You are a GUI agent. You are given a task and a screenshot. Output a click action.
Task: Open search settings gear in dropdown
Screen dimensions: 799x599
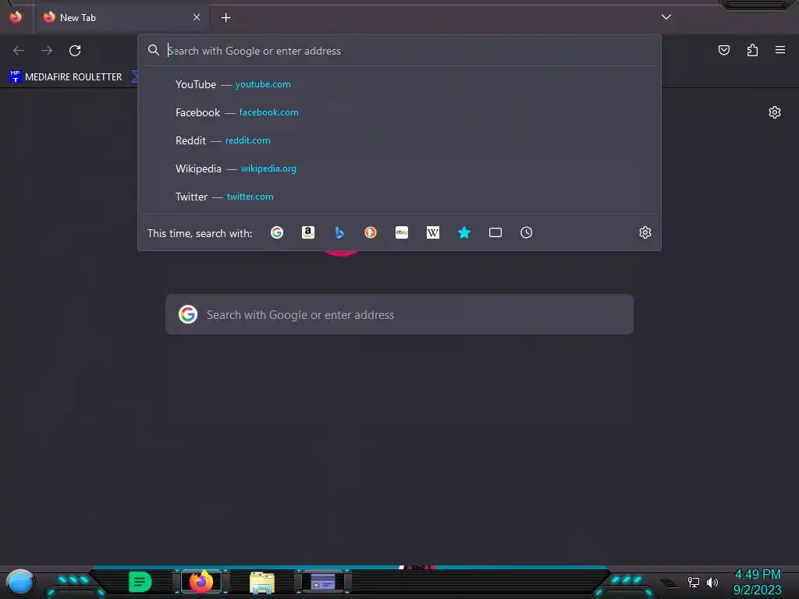645,232
